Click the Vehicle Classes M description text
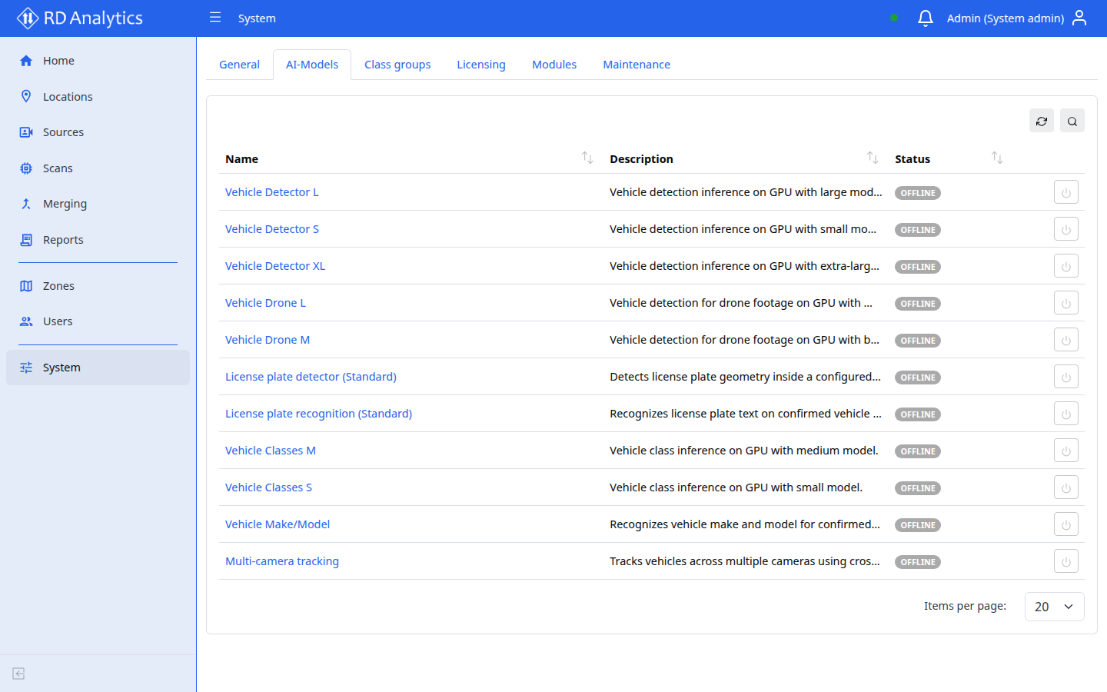 click(x=744, y=451)
